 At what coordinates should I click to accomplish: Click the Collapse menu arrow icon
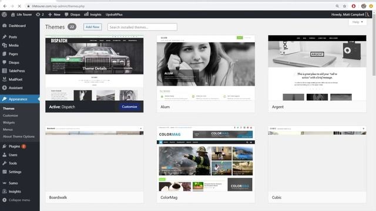coord(4,200)
